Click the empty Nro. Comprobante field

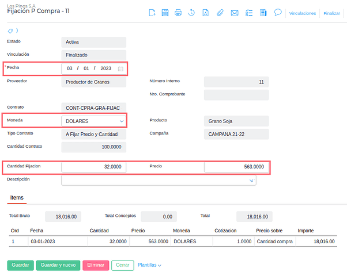236,95
